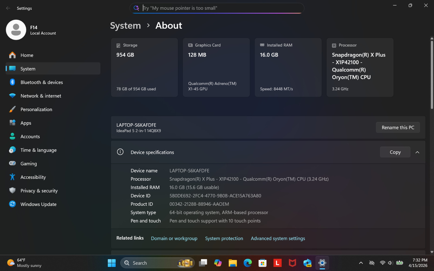This screenshot has width=434, height=271.
Task: Open the Installed RAM 16.0 GB card
Action: [x=288, y=67]
